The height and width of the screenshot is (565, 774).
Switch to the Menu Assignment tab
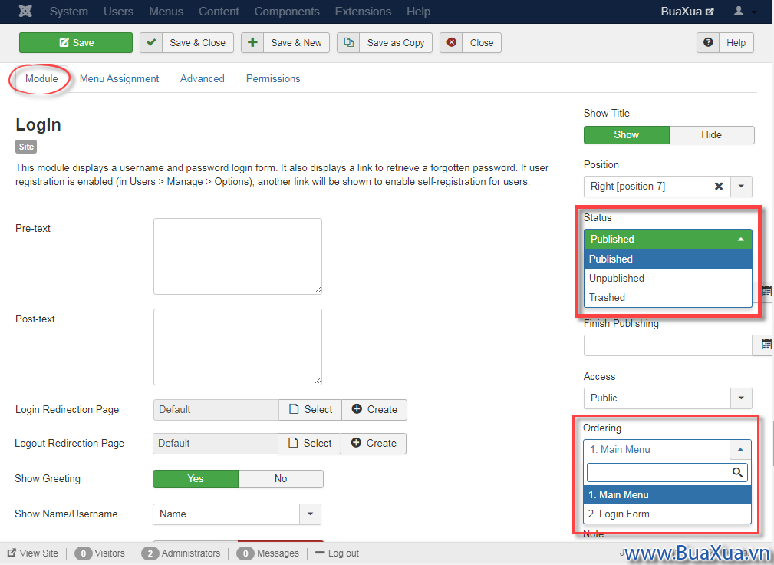click(x=119, y=78)
